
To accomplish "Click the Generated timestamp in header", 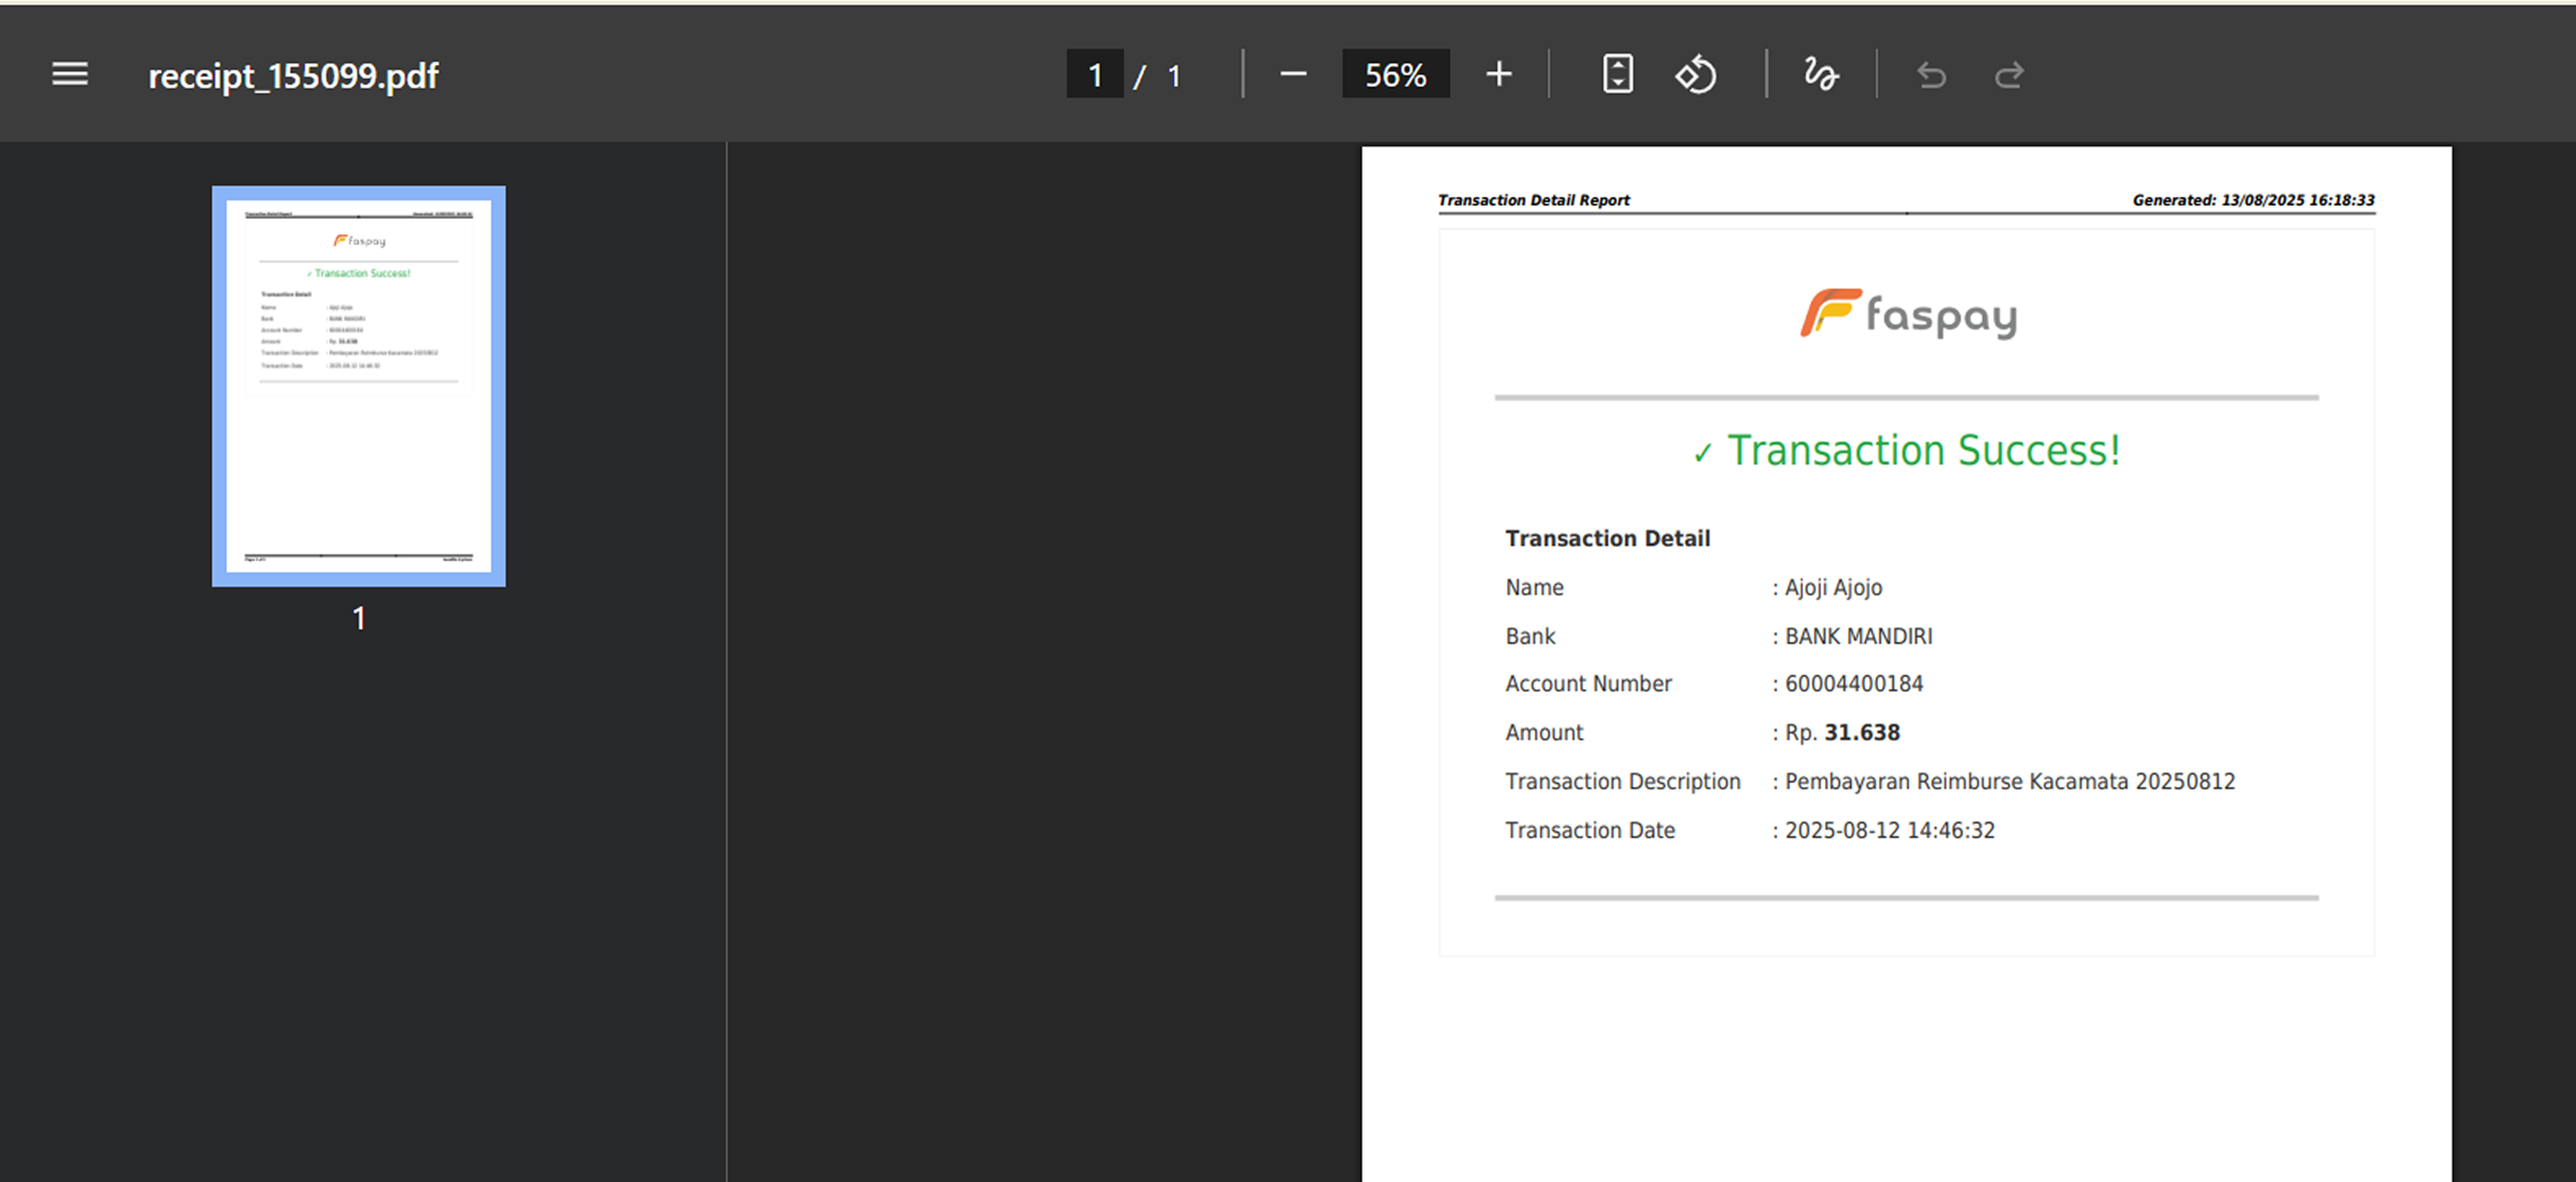I will [2252, 200].
